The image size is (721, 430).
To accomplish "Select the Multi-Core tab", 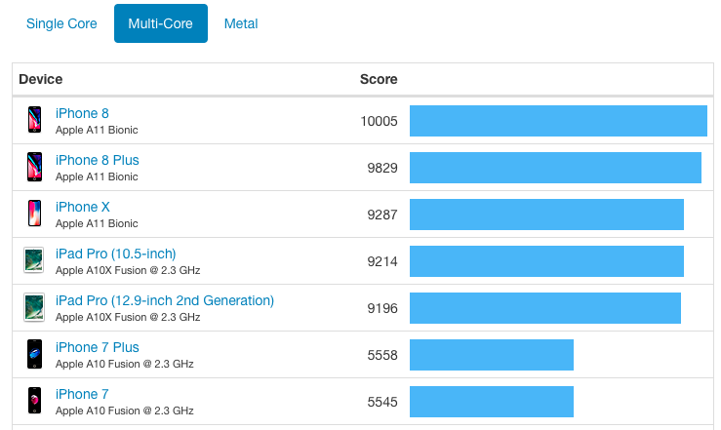I will coord(161,23).
